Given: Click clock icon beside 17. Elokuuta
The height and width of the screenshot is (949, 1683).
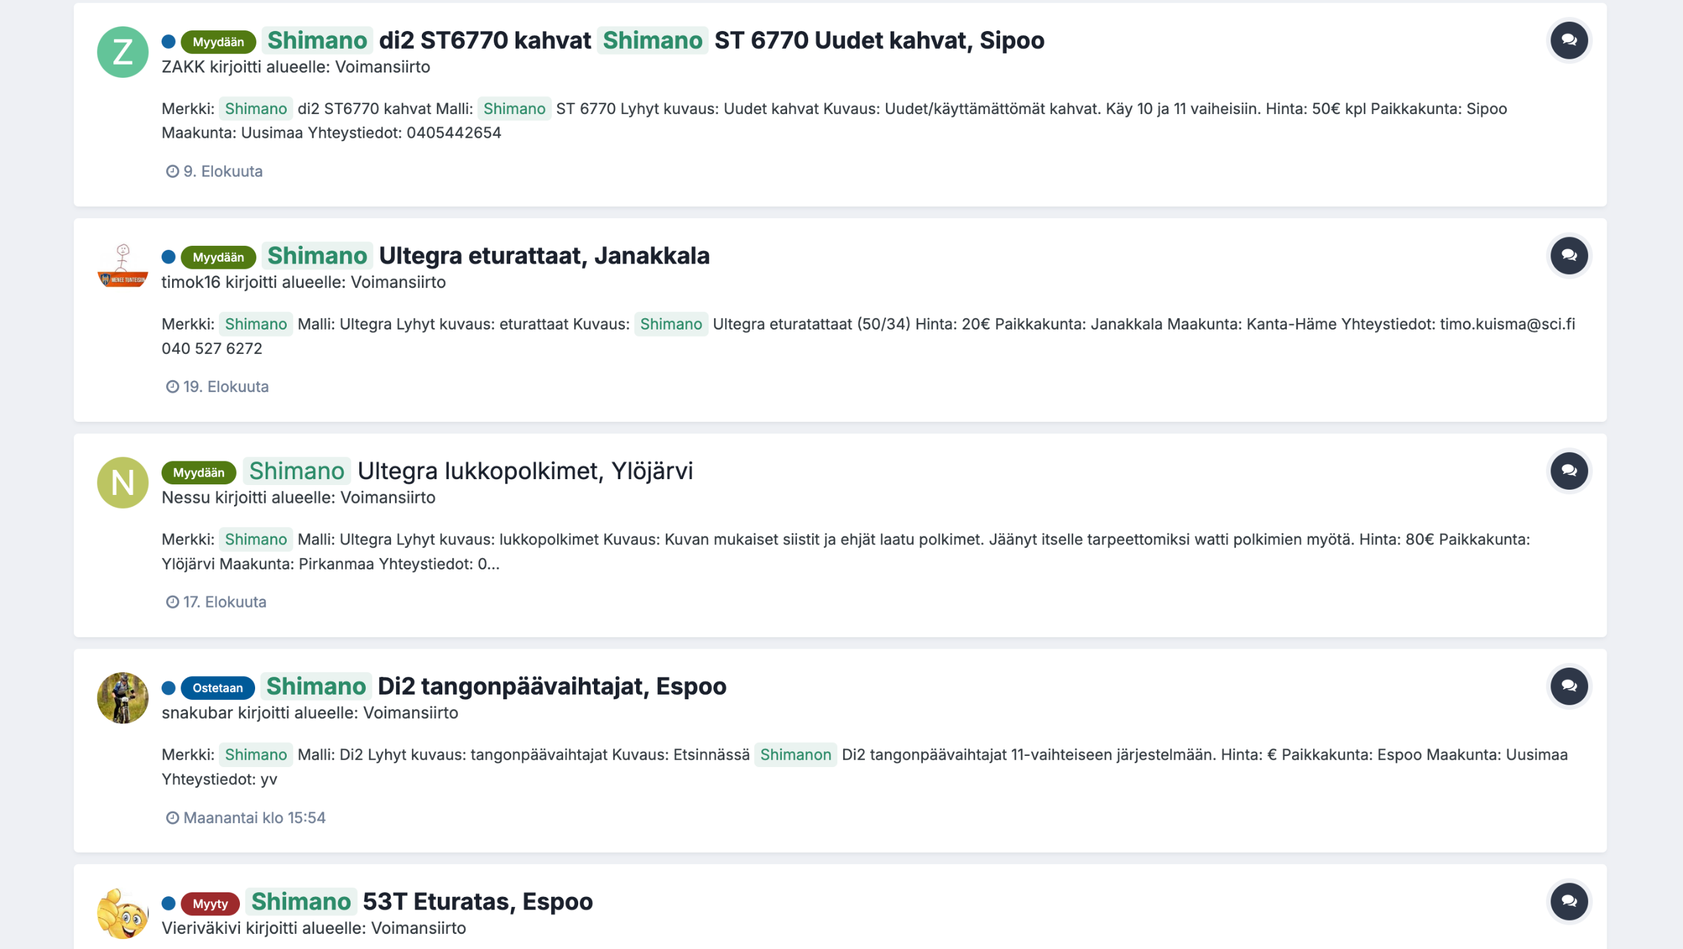Looking at the screenshot, I should 172,602.
